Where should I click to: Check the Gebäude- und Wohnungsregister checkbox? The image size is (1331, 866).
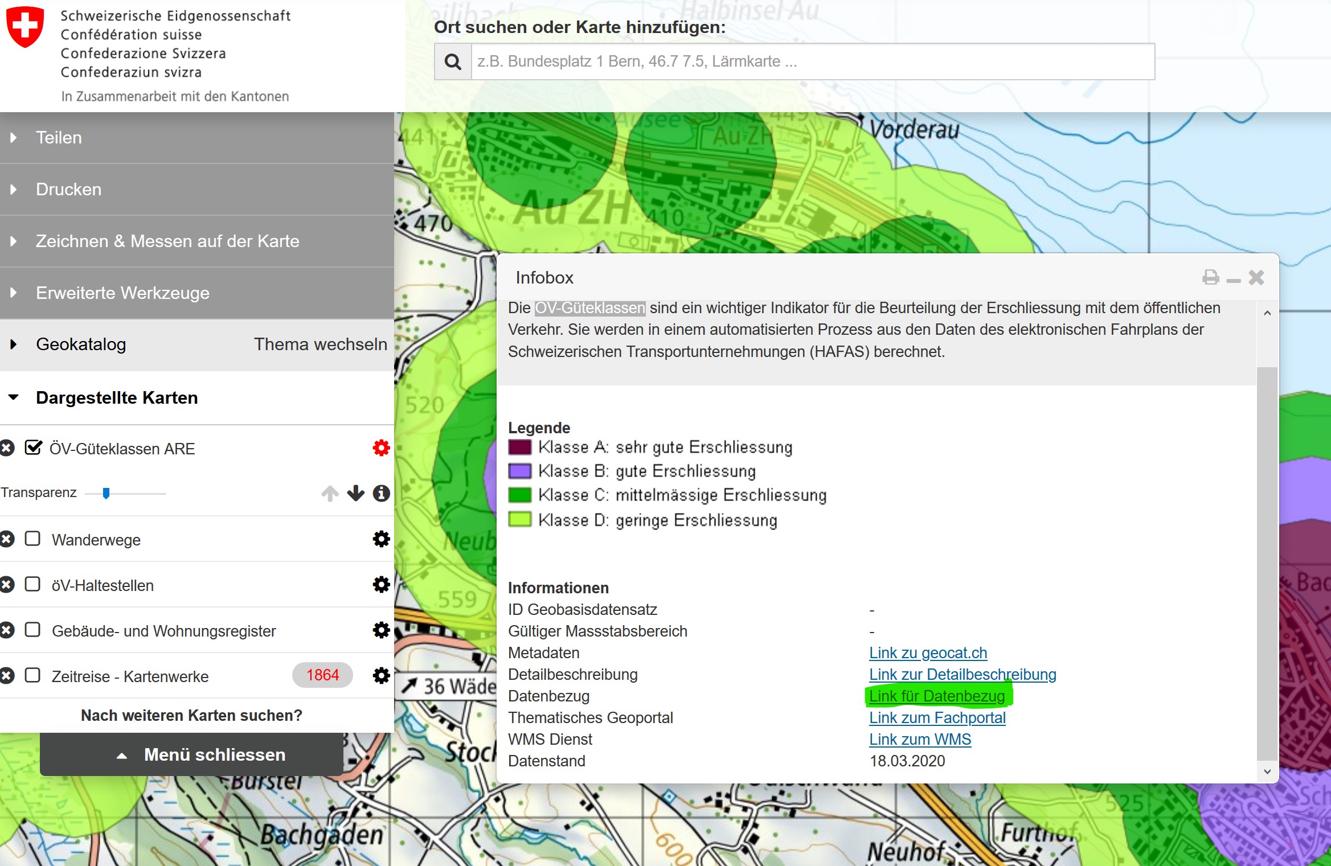click(33, 630)
